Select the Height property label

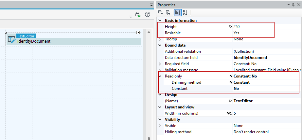pyautogui.click(x=171, y=27)
